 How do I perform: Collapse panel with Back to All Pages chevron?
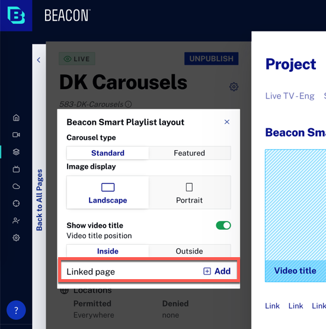39,60
